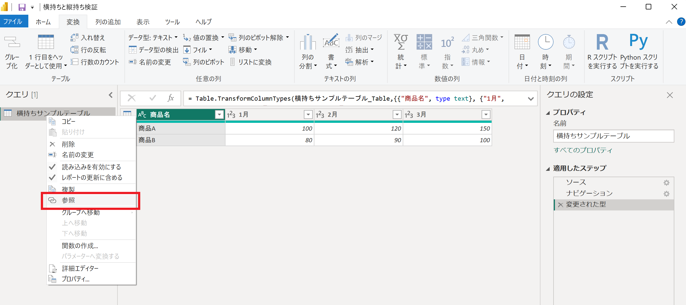This screenshot has height=305, width=686.
Task: Click the help question mark icon
Action: coord(681,22)
